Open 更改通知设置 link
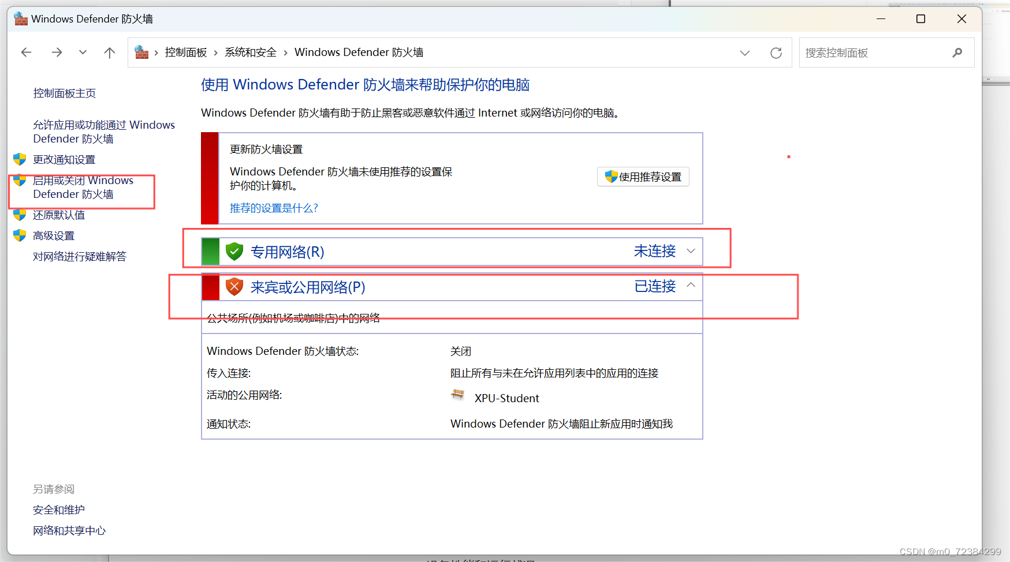The height and width of the screenshot is (562, 1010). coord(64,160)
